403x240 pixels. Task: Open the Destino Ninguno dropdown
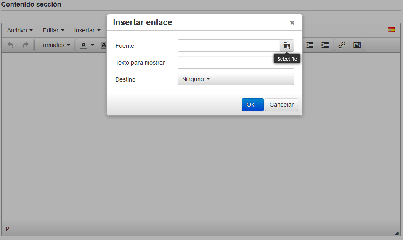(236, 79)
